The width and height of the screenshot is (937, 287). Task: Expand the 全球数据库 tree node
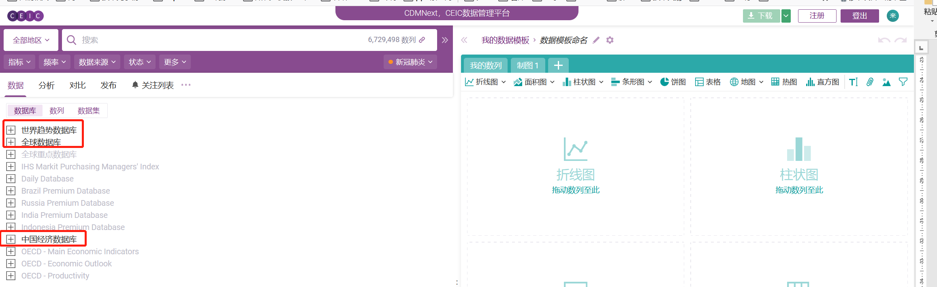pyautogui.click(x=11, y=142)
